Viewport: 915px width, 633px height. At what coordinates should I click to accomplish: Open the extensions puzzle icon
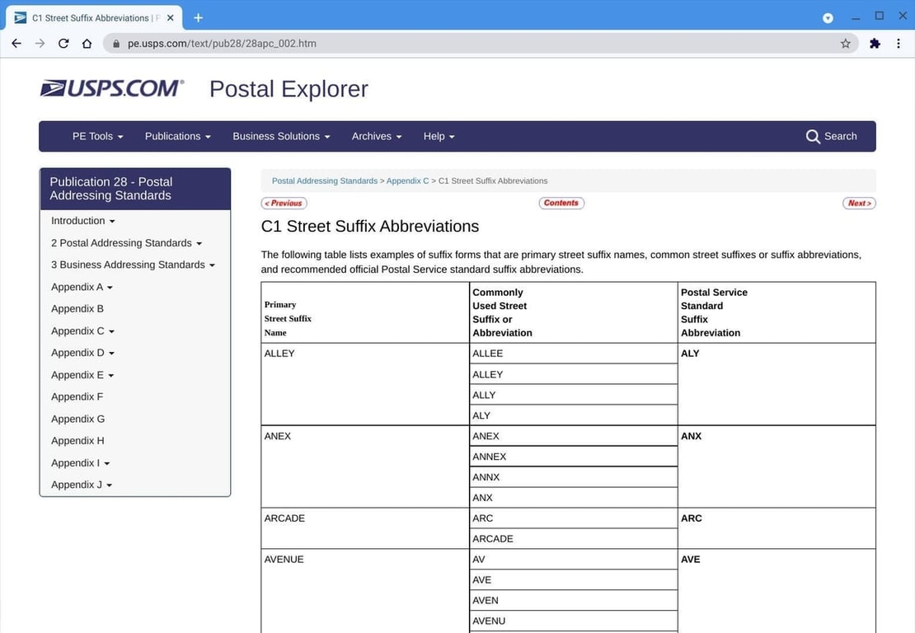point(875,43)
